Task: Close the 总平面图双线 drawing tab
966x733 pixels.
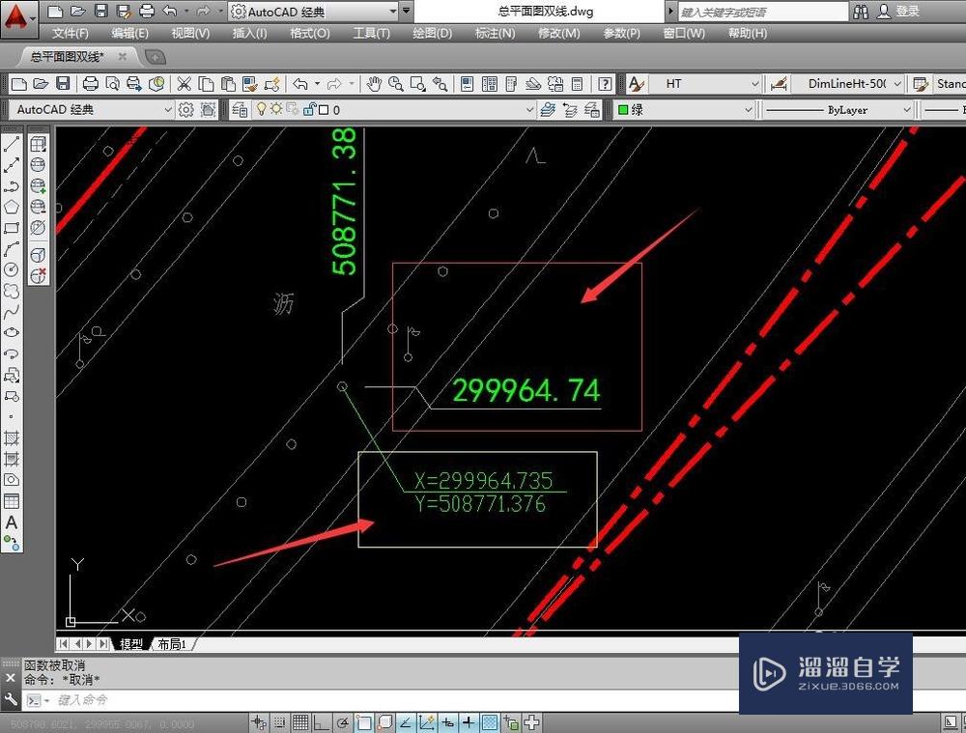Action: tap(122, 57)
